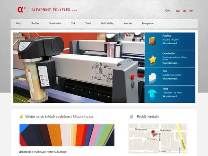Image resolution: width=208 pixels, height=156 pixels.
Task: Open the ALFAPRINT-POLYFLEX s.r.o. title link
Action: (54, 10)
